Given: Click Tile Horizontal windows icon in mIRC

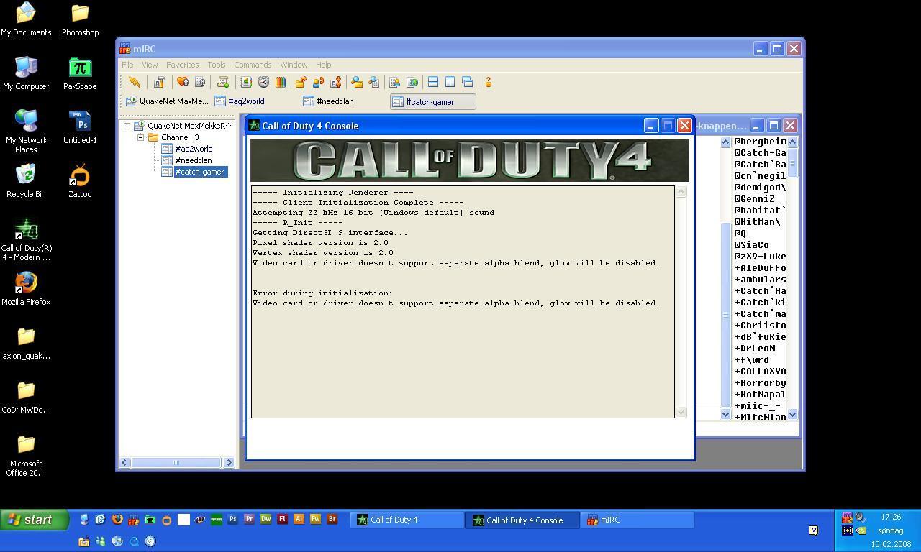Looking at the screenshot, I should click(433, 82).
